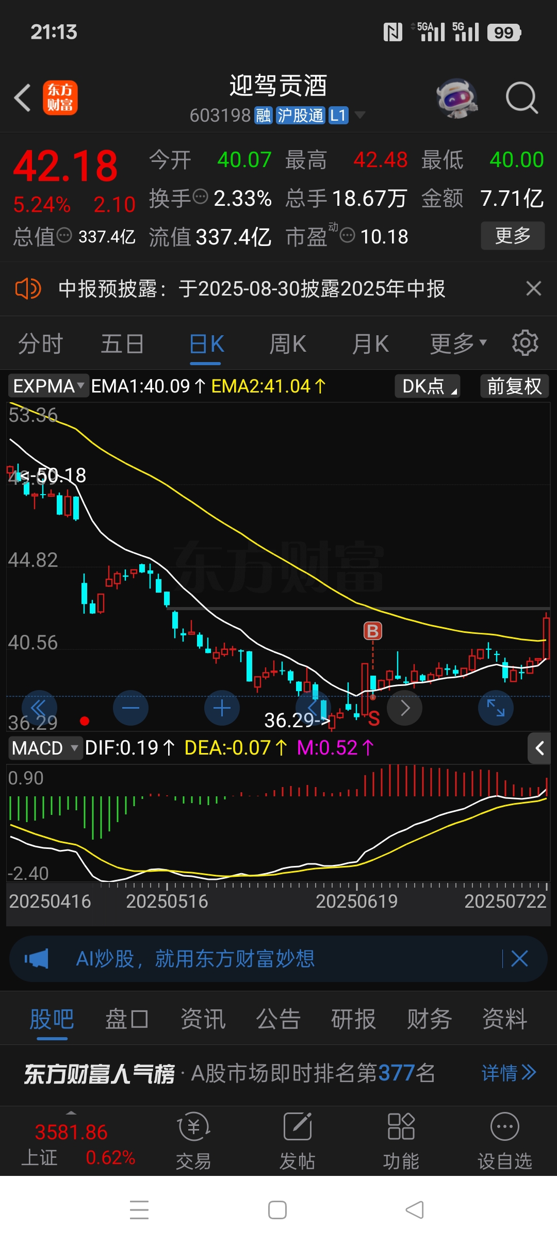This screenshot has width=557, height=1244.
Task: Open the Eastmoney logo icon
Action: (60, 97)
